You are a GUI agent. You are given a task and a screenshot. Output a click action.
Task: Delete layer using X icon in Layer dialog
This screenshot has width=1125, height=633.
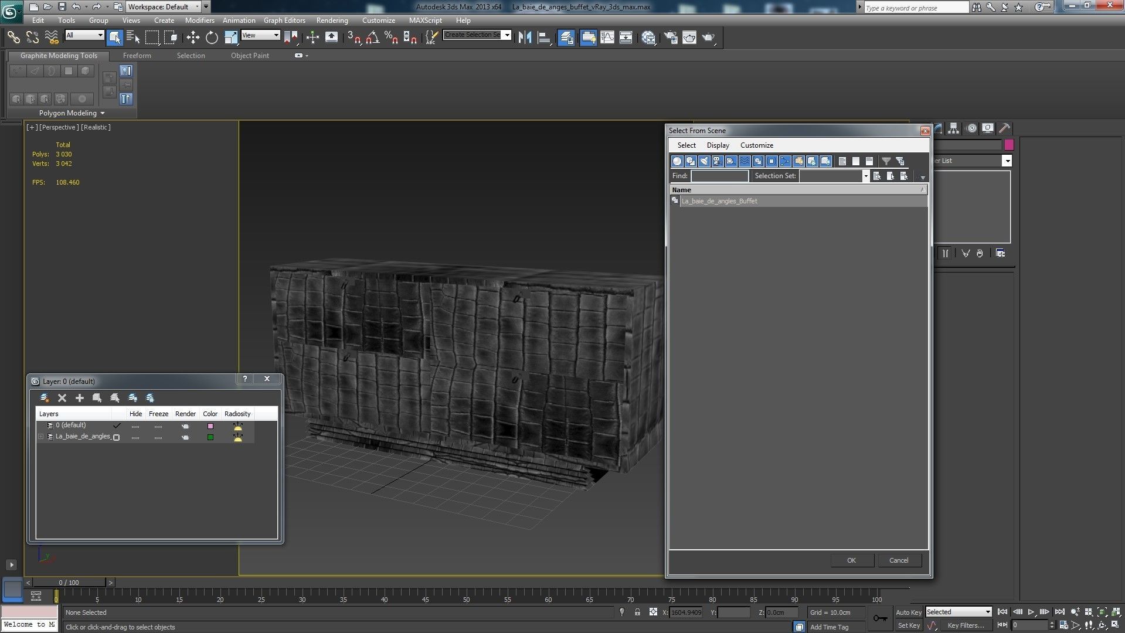click(62, 398)
